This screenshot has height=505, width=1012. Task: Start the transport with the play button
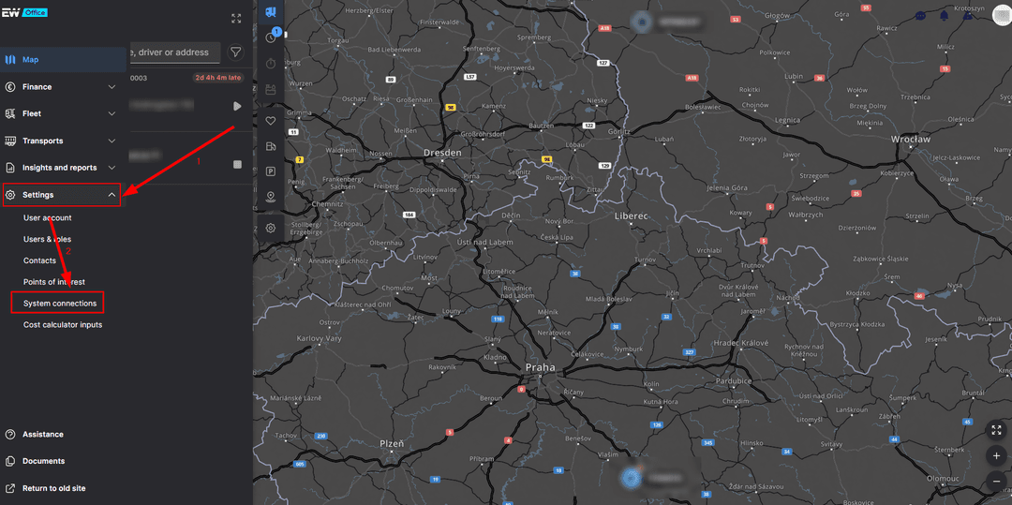tap(237, 106)
